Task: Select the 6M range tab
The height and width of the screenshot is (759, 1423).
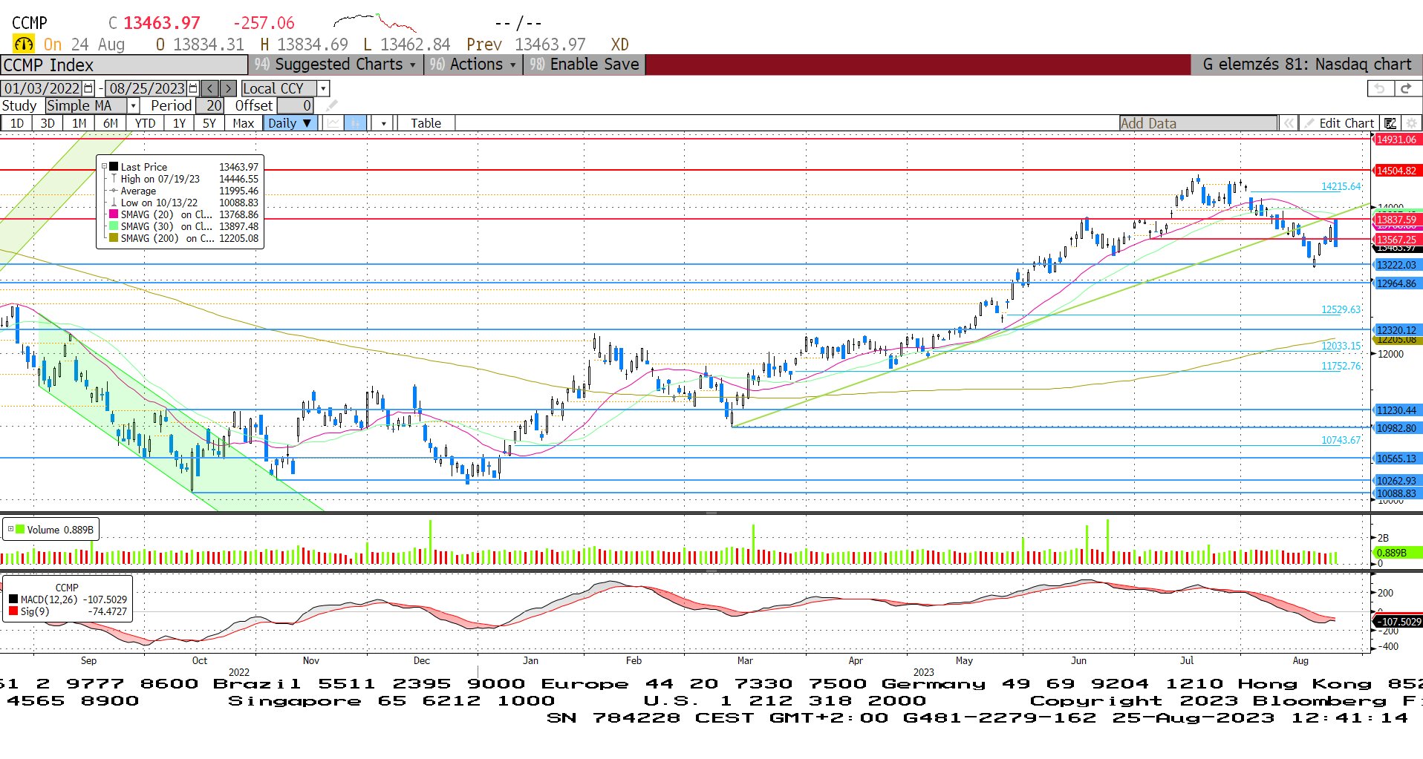Action: pyautogui.click(x=111, y=123)
